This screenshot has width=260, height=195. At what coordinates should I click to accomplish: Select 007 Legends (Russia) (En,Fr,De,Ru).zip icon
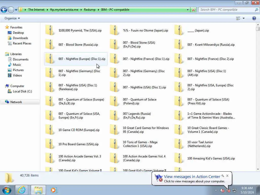point(114,116)
